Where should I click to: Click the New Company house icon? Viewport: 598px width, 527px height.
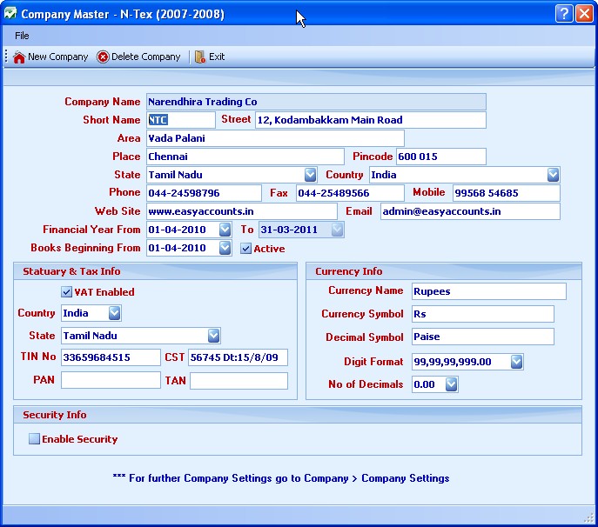click(19, 57)
